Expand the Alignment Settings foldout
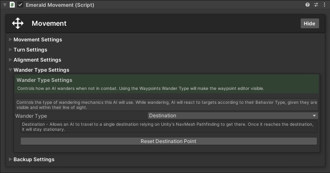 click(x=37, y=60)
